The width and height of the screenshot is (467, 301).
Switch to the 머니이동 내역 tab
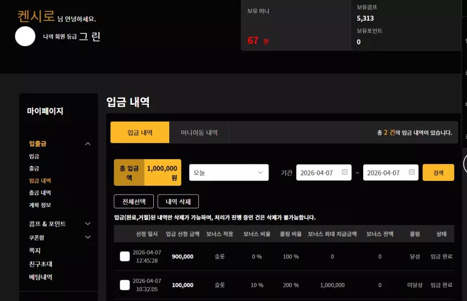pos(199,133)
